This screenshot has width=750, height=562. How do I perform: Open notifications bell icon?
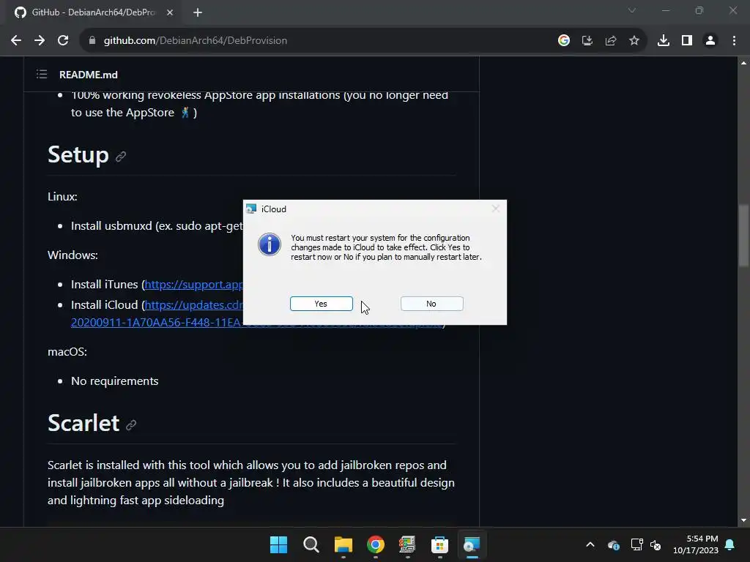click(730, 544)
